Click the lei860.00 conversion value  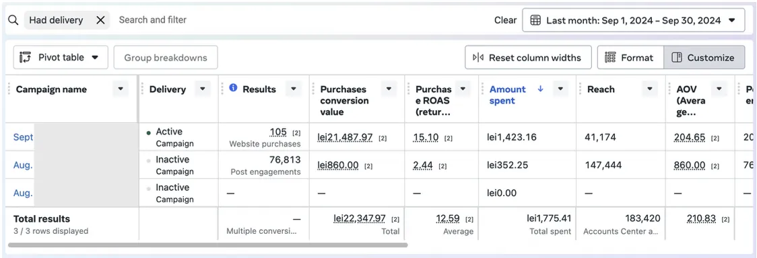338,165
